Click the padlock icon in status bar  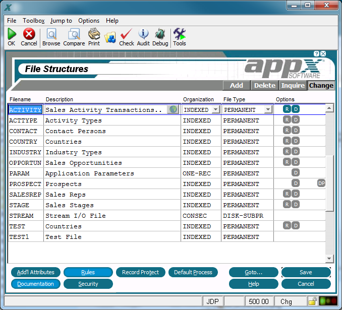(313, 301)
